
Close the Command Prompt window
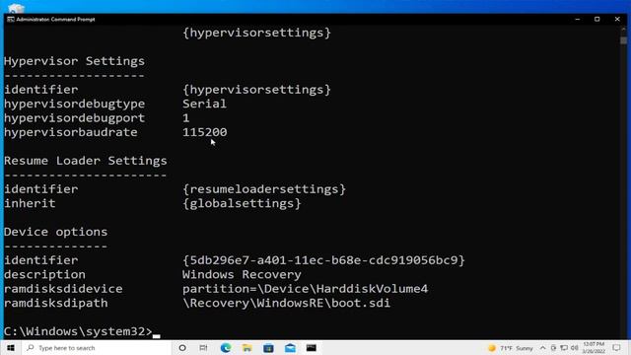(617, 19)
